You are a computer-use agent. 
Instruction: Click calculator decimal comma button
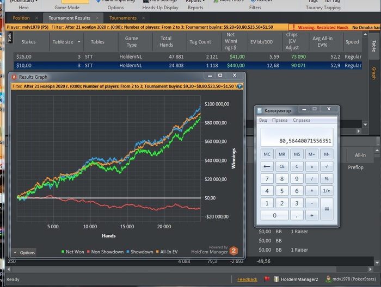point(297,215)
